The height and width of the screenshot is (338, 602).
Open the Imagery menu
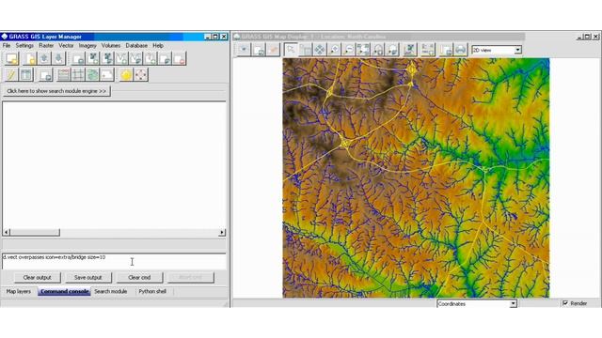coord(87,45)
